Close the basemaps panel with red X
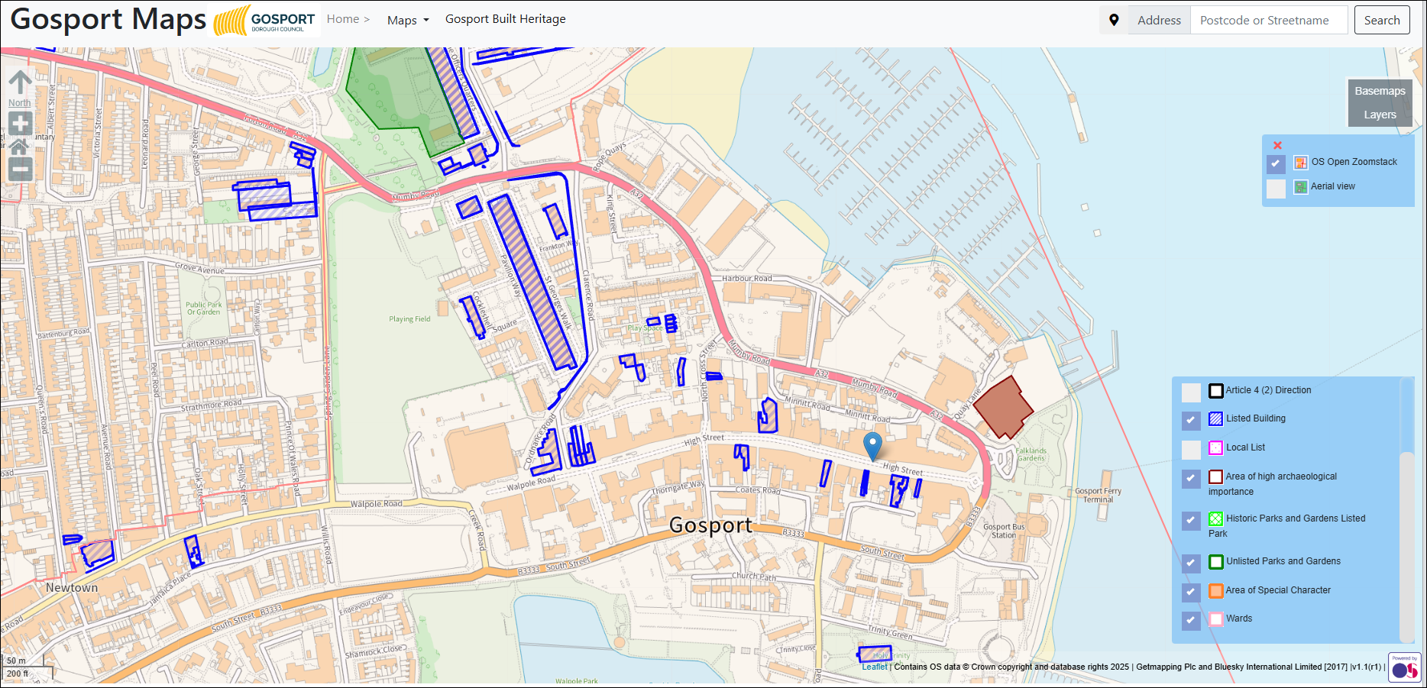Viewport: 1427px width, 688px height. tap(1277, 145)
